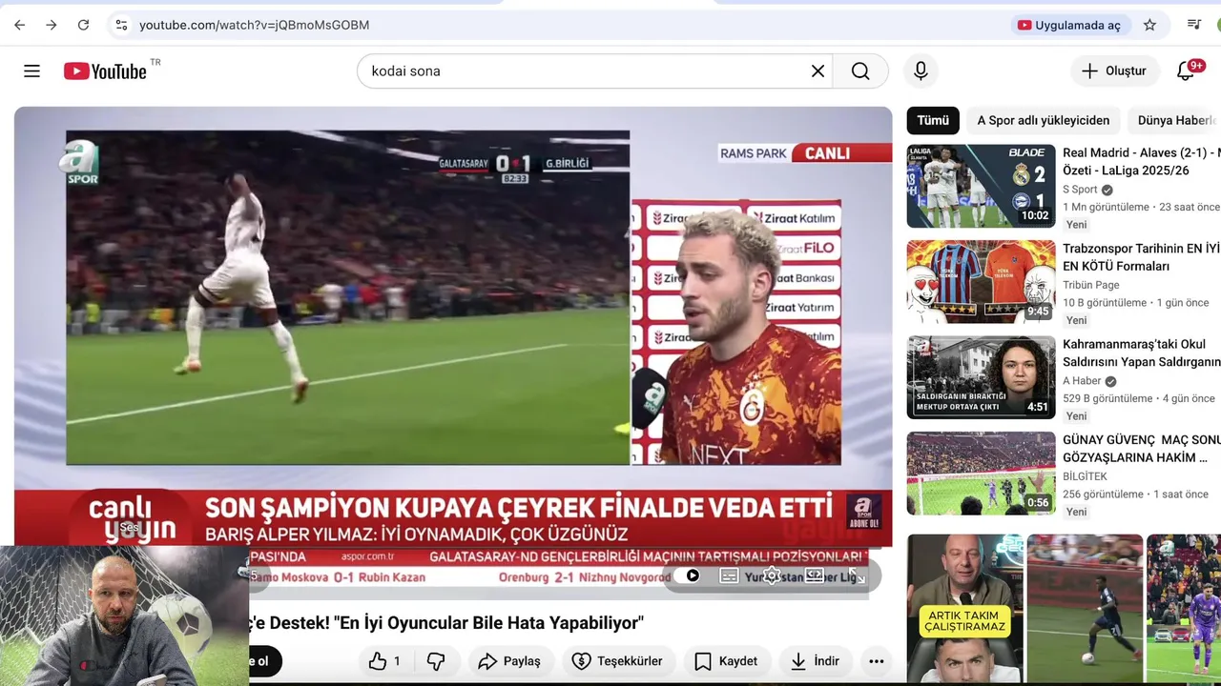Open Tribün Page channel link

[x=1091, y=285]
